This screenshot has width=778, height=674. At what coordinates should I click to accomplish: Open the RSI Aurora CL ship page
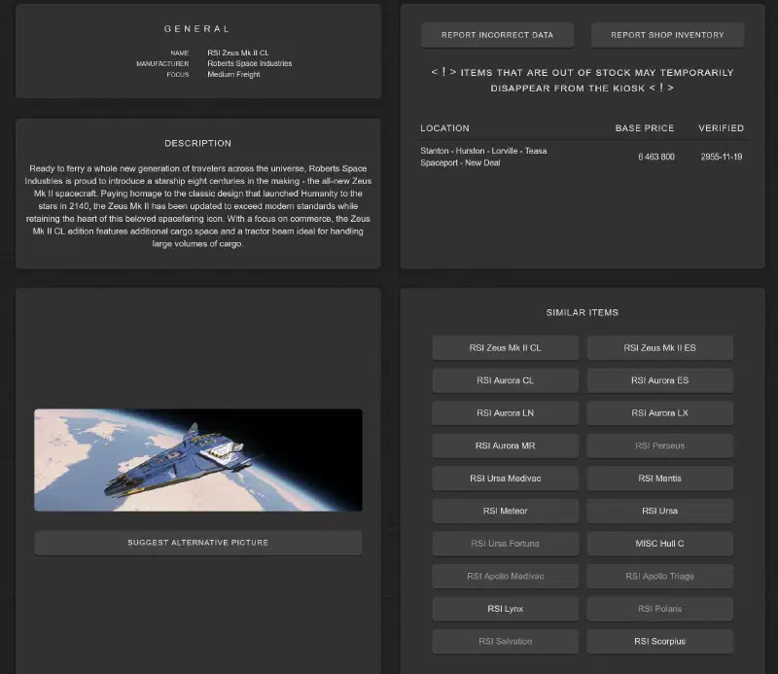click(x=505, y=380)
